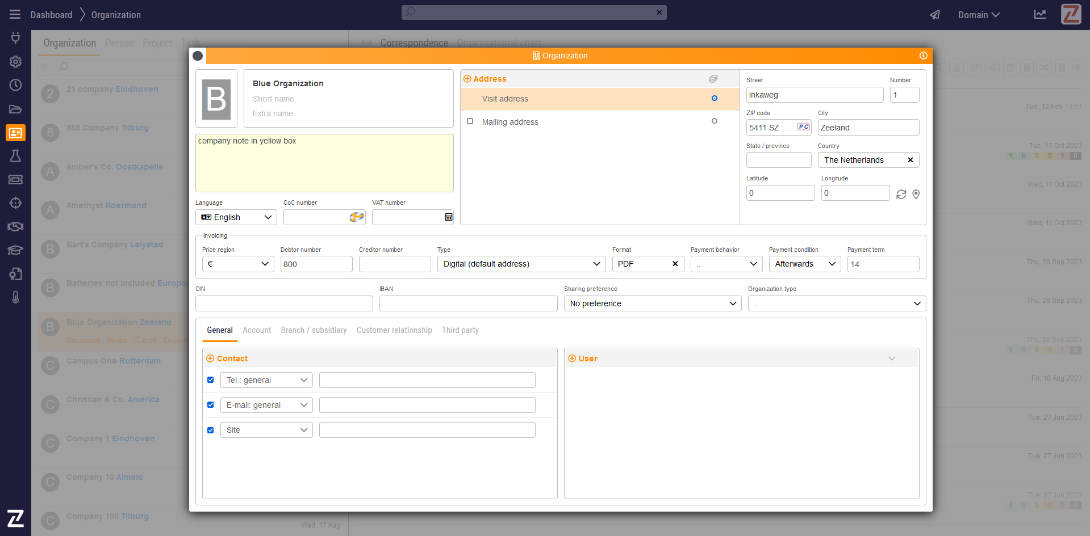Open the statistics chart icon in top bar
This screenshot has width=1090, height=536.
point(1039,15)
